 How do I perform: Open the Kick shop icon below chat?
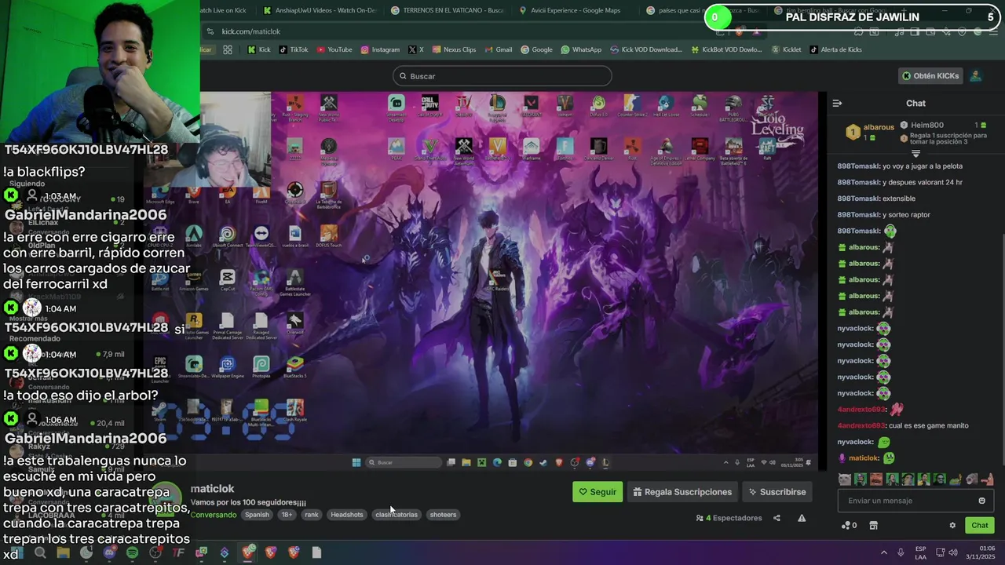[x=873, y=526]
